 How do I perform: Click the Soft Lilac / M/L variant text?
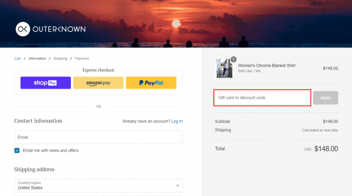click(x=249, y=71)
